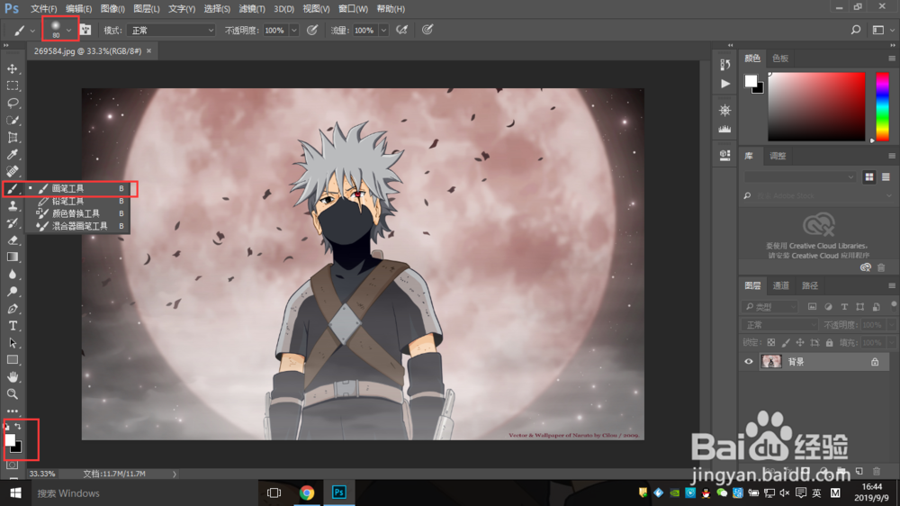Image resolution: width=900 pixels, height=506 pixels.
Task: Toggle the layer filter switch
Action: (x=894, y=305)
